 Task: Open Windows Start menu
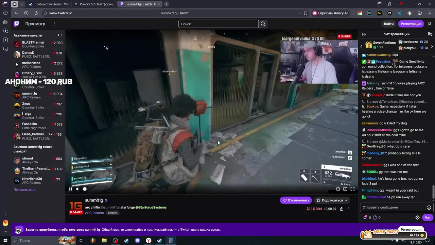pos(5,241)
